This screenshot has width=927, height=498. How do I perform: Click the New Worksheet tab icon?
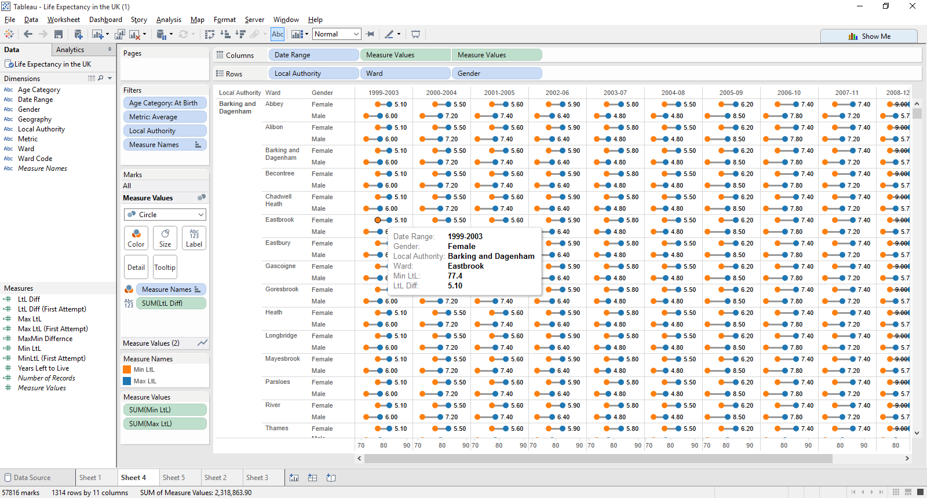[294, 478]
